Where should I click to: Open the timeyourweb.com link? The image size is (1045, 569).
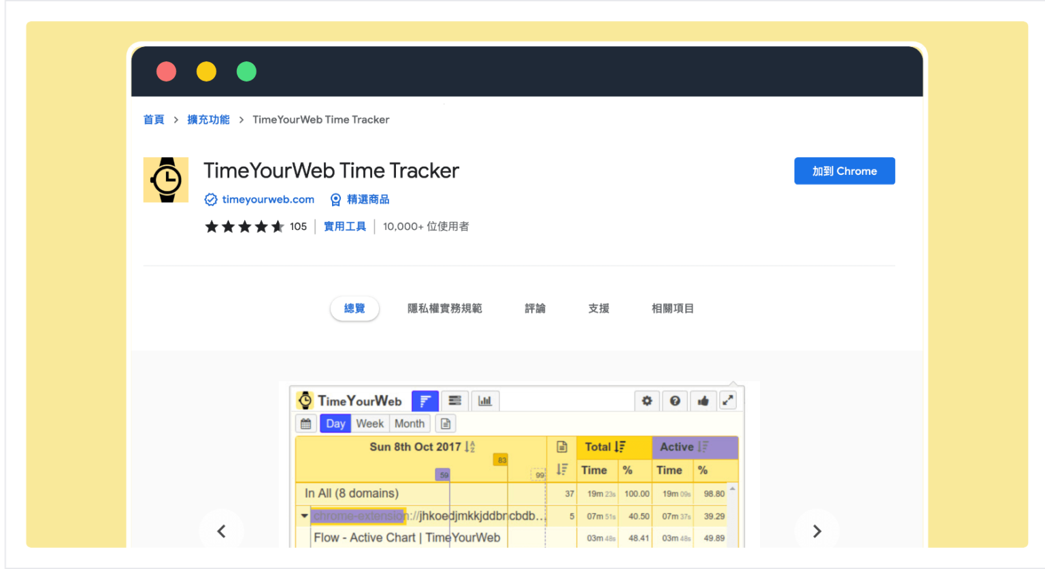[x=267, y=199]
